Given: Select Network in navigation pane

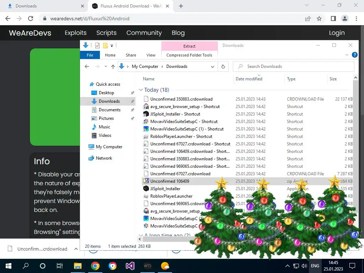Looking at the screenshot, I should (104, 158).
